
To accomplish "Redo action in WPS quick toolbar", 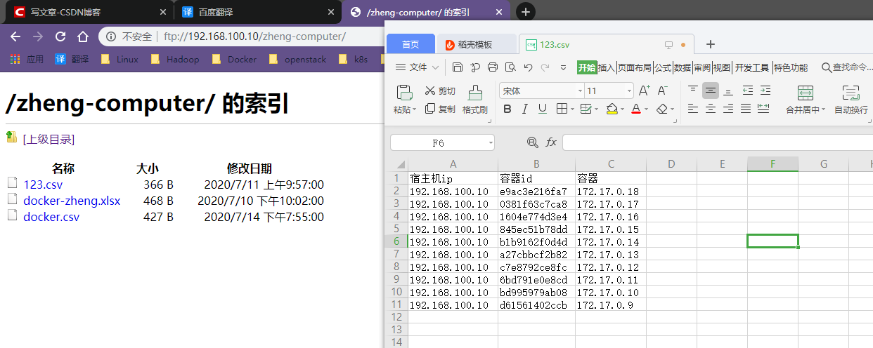I will pos(545,67).
